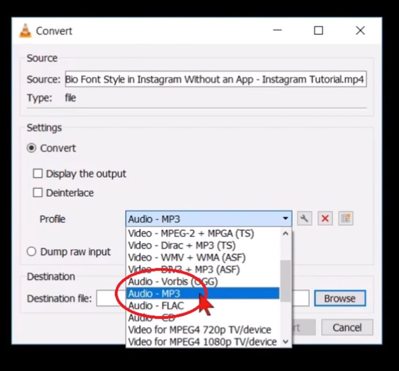This screenshot has height=371, width=399.
Task: Choose Audio - Vorbis (OGG) profile
Action: (x=203, y=281)
